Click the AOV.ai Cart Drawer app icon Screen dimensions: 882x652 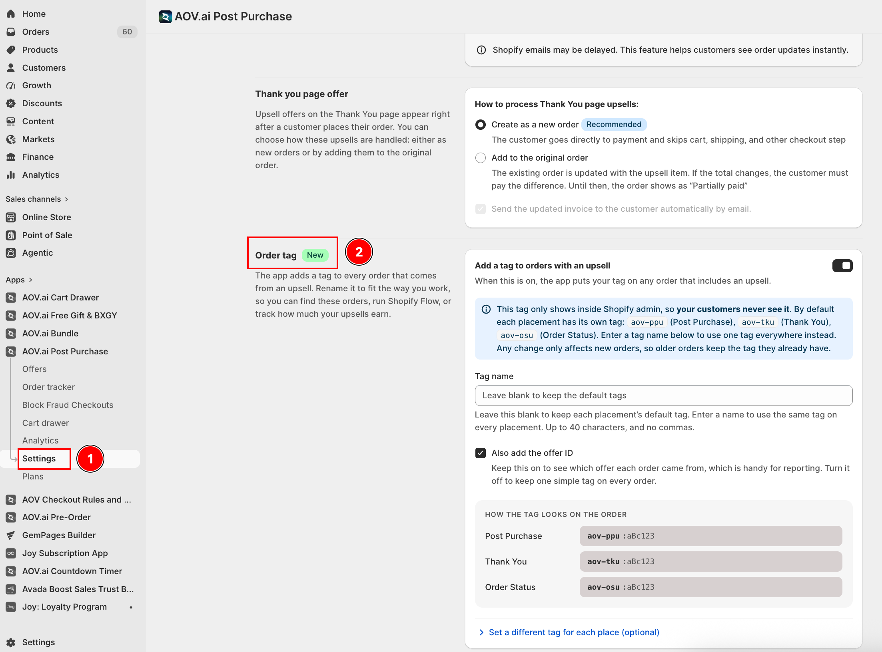pyautogui.click(x=11, y=298)
